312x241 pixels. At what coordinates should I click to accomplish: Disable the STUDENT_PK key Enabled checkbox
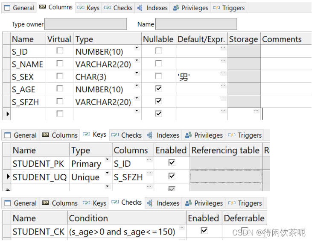(x=172, y=163)
